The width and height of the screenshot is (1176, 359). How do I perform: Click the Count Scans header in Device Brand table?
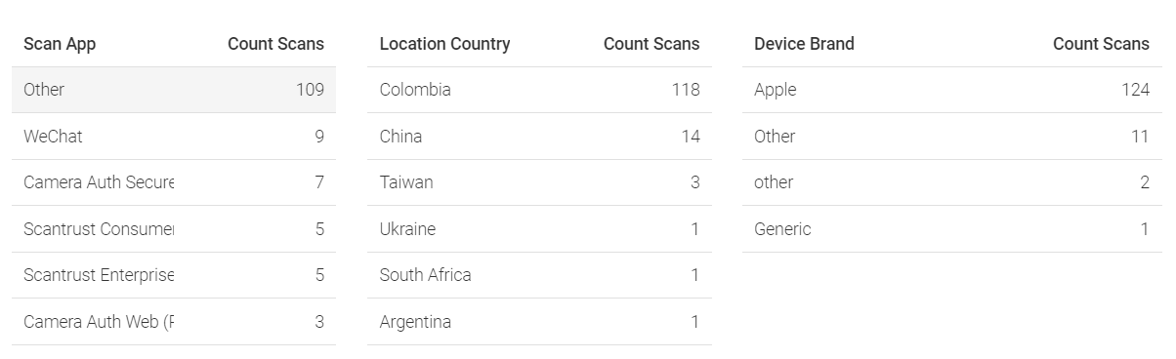(x=1101, y=44)
